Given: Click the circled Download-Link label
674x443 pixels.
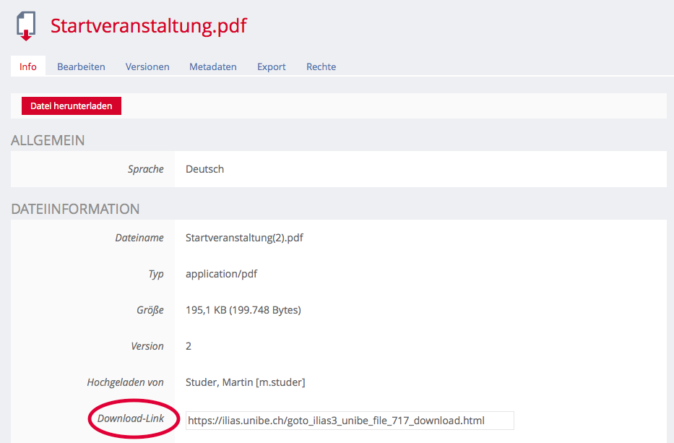Looking at the screenshot, I should coord(131,418).
